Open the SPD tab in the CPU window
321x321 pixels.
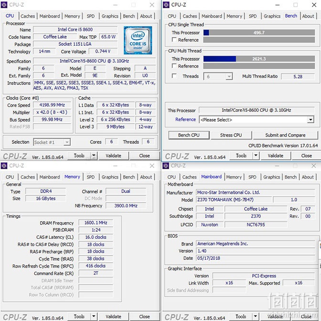coord(90,16)
